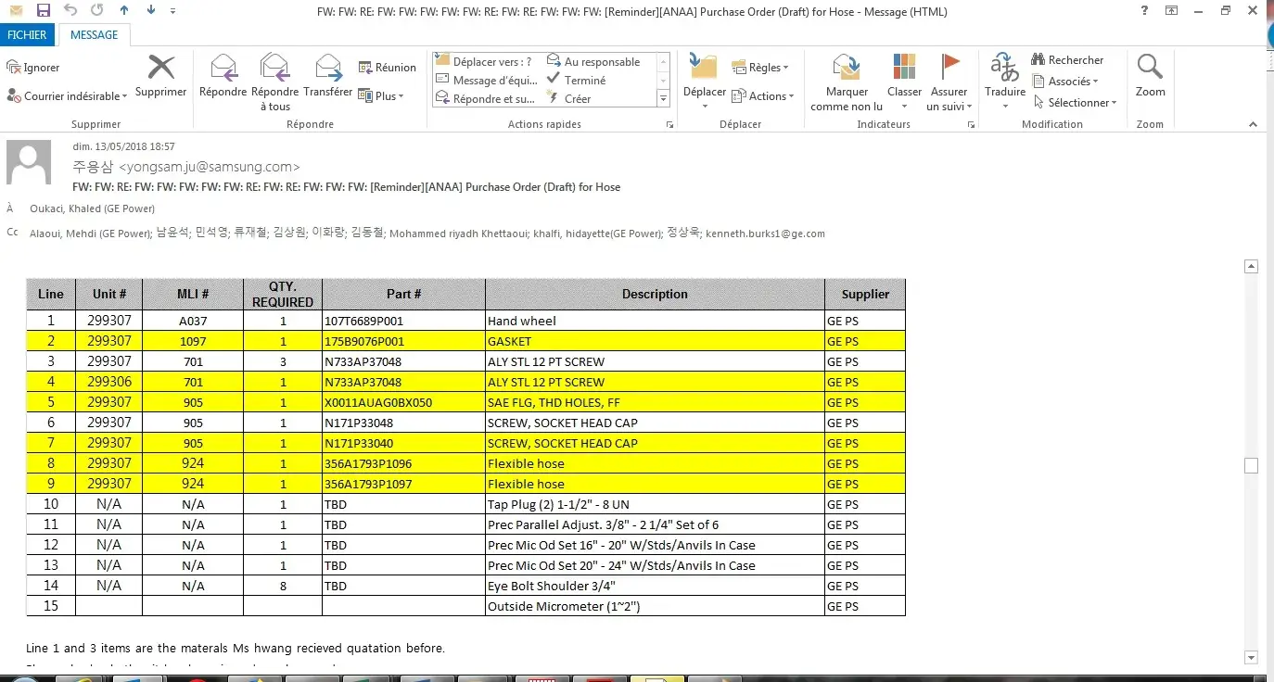Click the Répondre reply icon
The width and height of the screenshot is (1274, 682).
(223, 69)
